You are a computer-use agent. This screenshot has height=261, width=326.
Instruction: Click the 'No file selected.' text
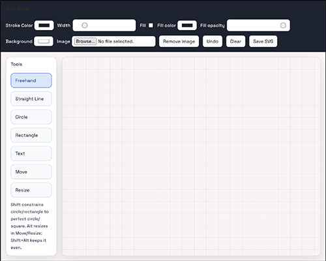tap(116, 41)
